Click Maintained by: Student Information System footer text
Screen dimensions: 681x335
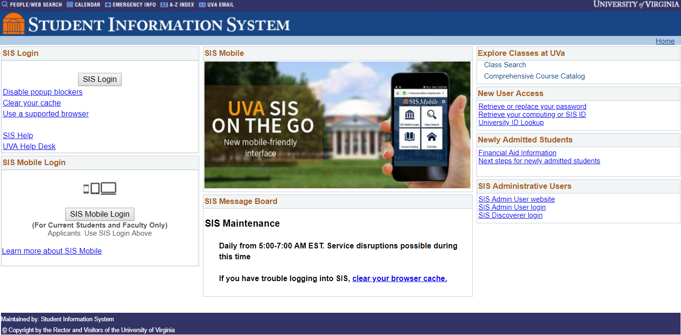[57, 319]
